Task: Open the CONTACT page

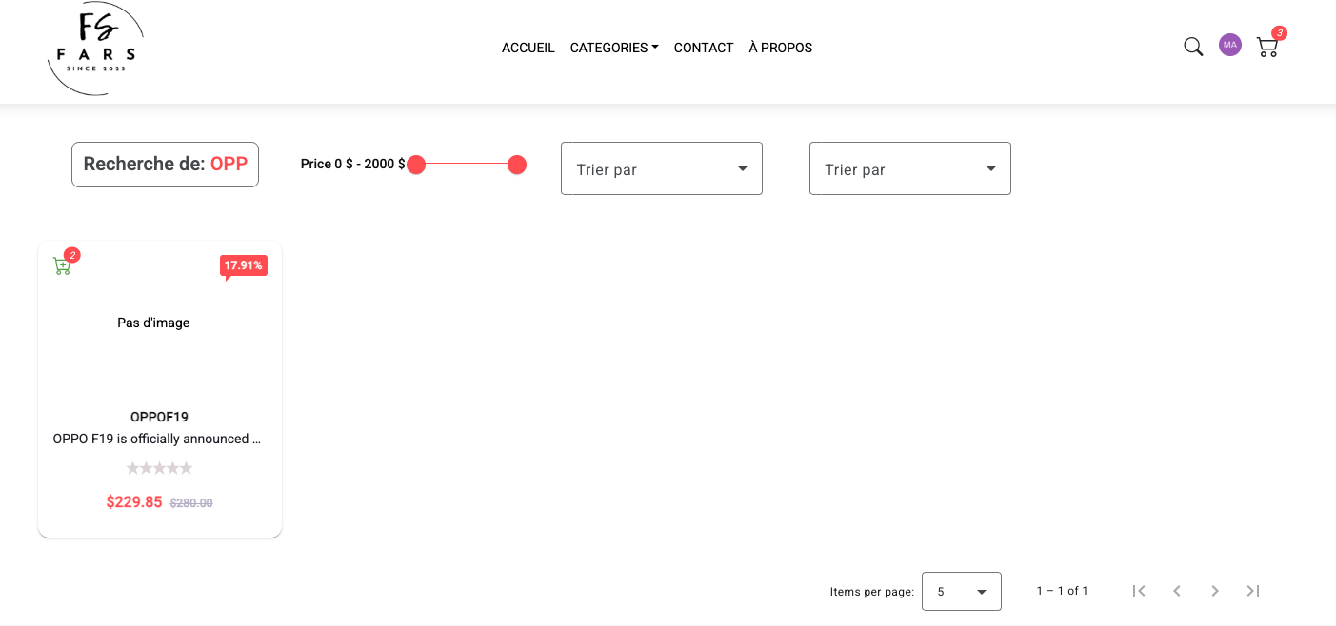Action: pos(703,48)
